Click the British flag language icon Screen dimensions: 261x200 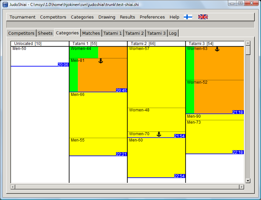tap(203, 17)
